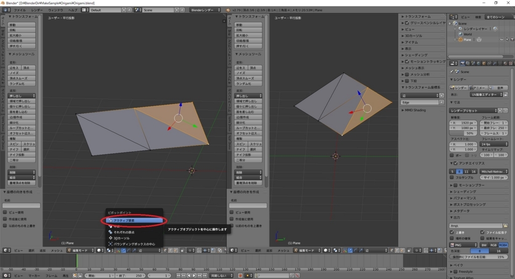Toggle the Plane object's eye visibility in outliner

pyautogui.click(x=501, y=40)
